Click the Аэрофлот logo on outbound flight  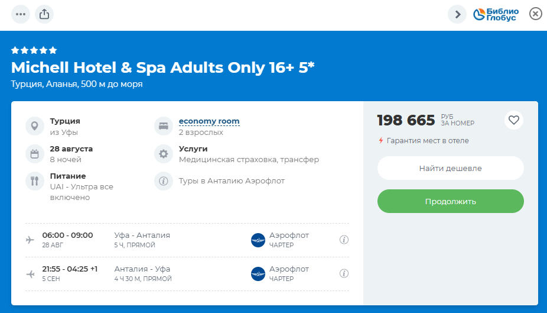click(258, 240)
